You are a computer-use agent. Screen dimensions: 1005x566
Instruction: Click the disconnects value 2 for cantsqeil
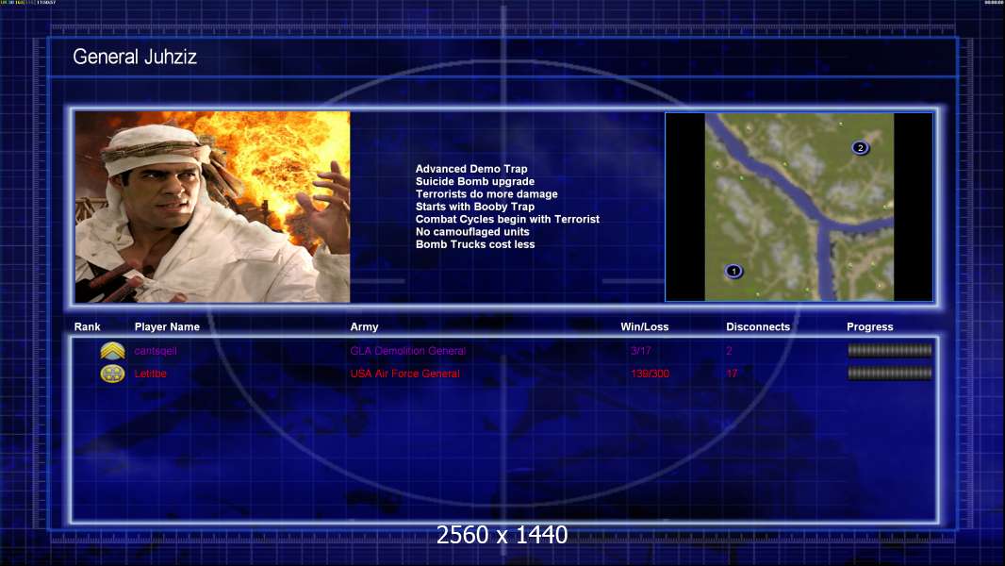[x=730, y=351]
